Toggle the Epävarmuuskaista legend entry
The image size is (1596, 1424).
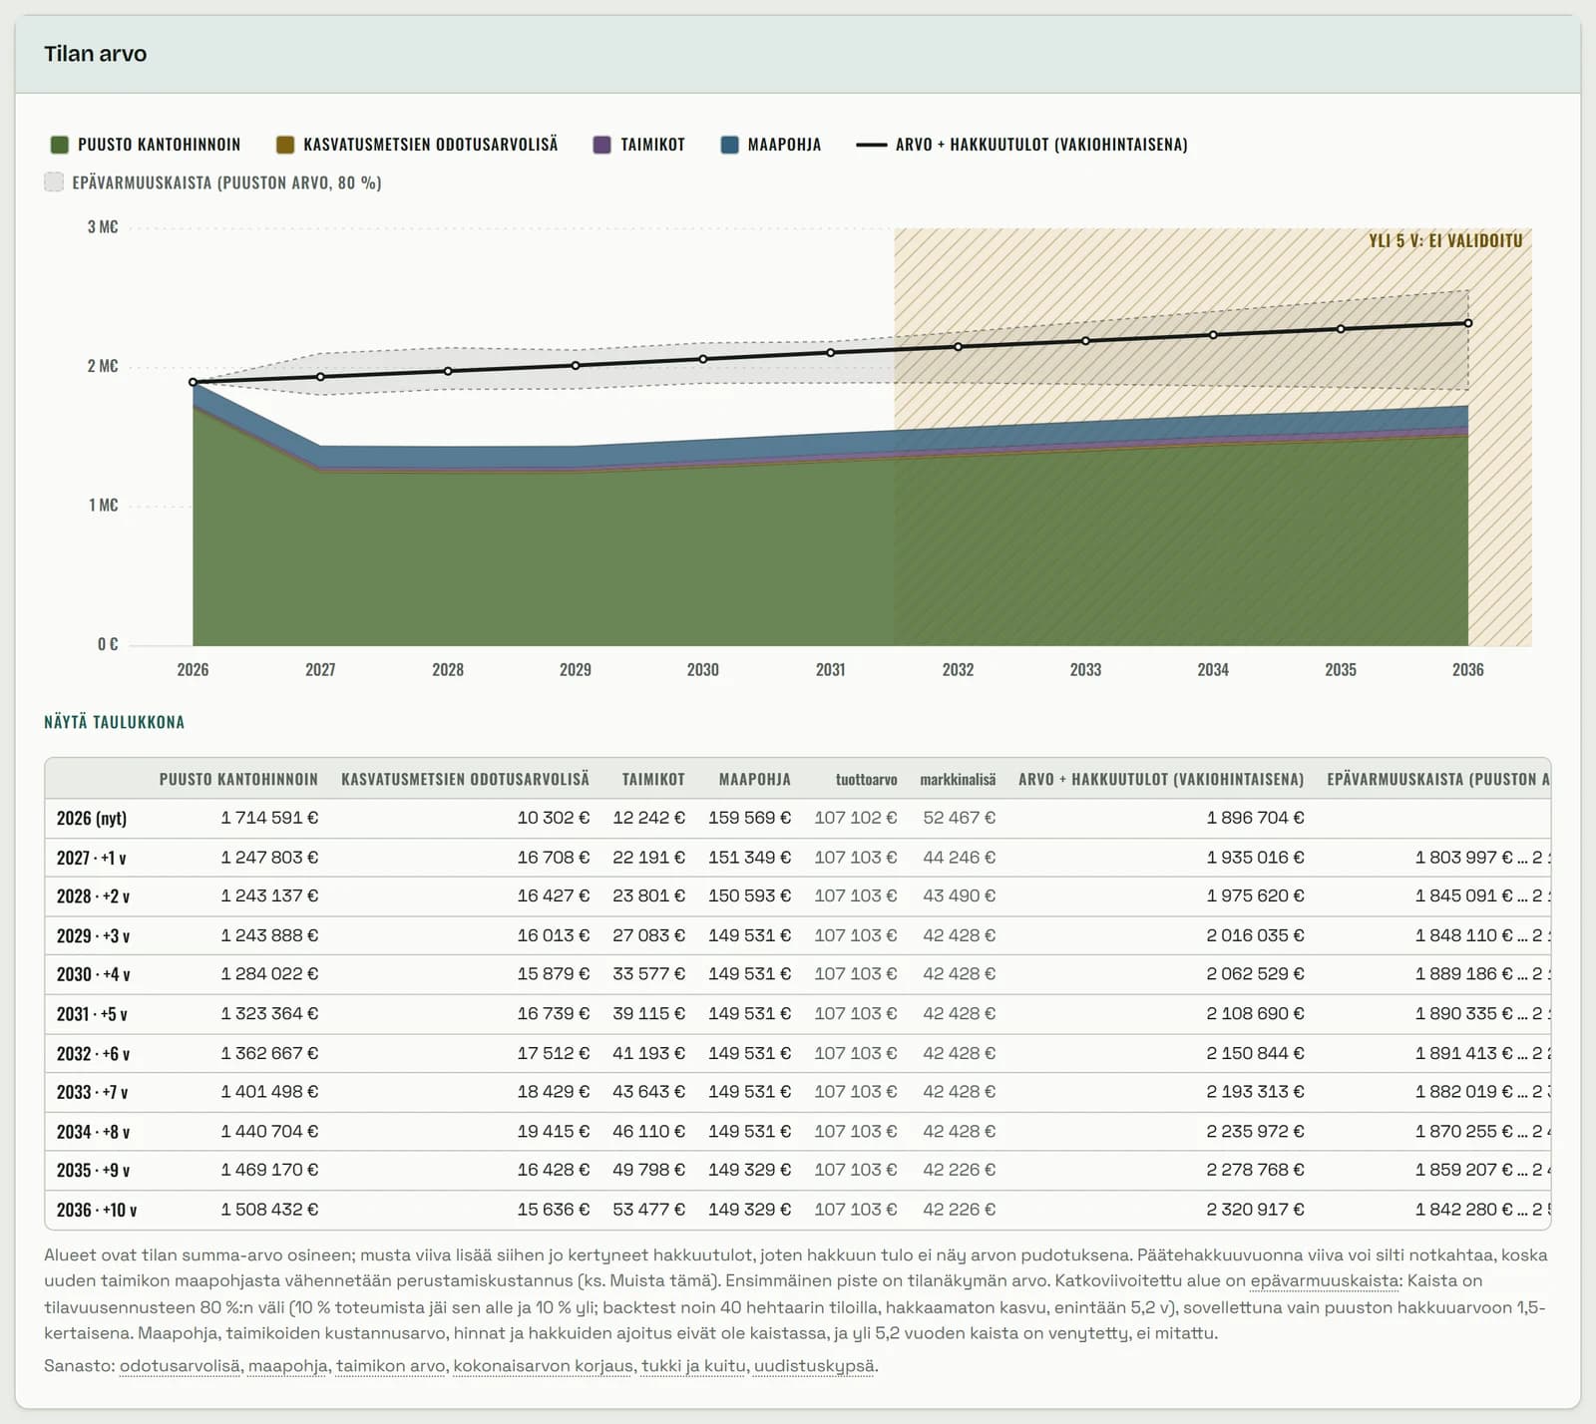[x=212, y=182]
